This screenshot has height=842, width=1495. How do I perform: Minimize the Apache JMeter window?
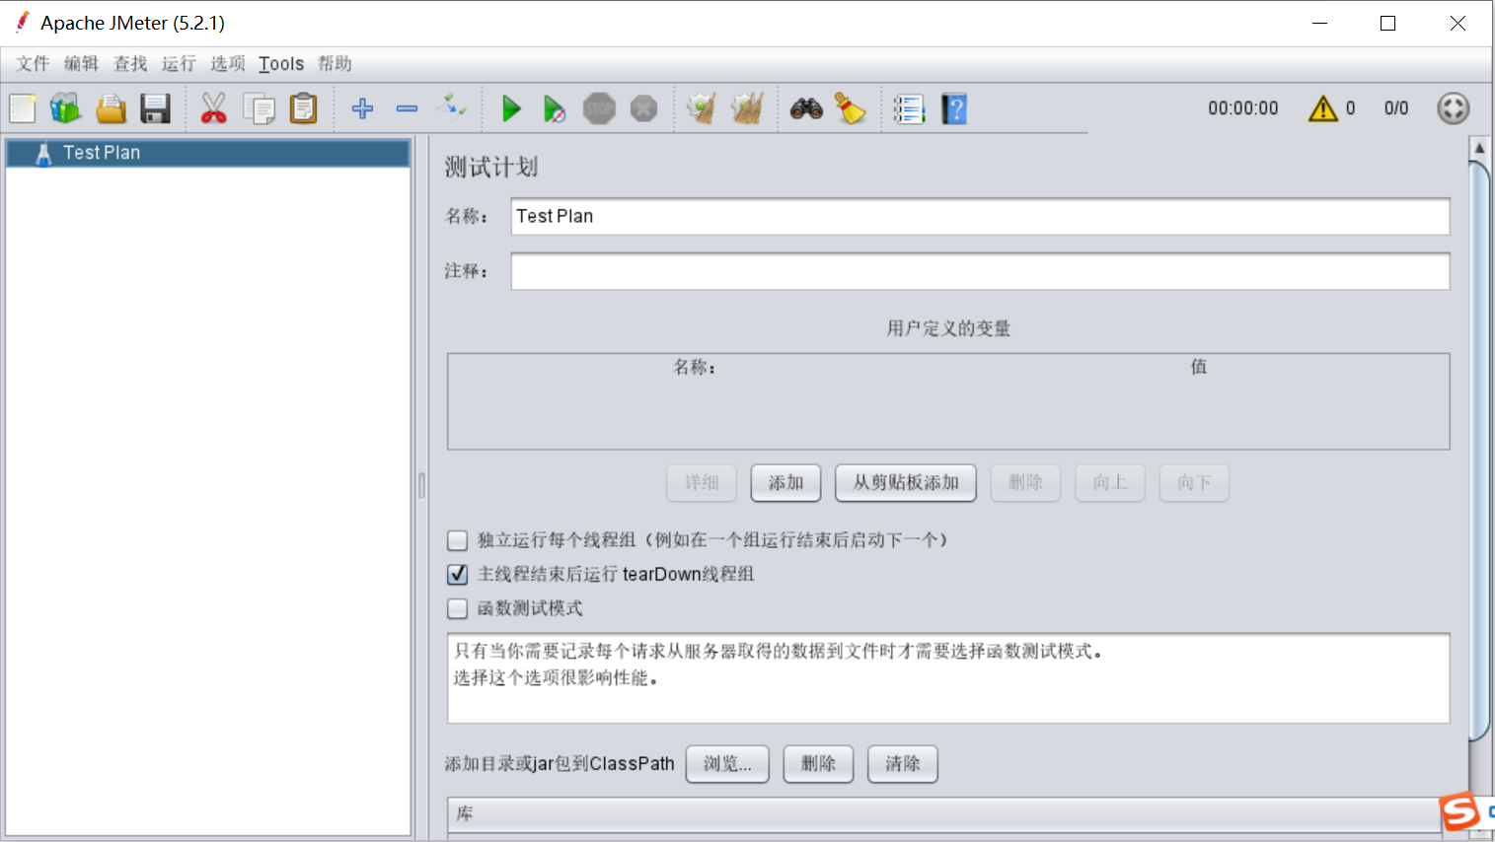(x=1319, y=24)
